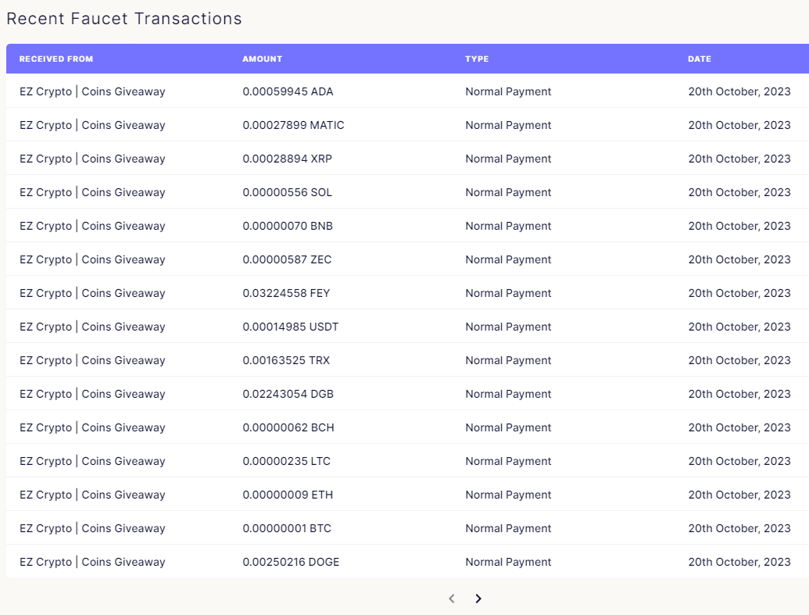Click the TYPE column header
809x615 pixels.
[477, 59]
